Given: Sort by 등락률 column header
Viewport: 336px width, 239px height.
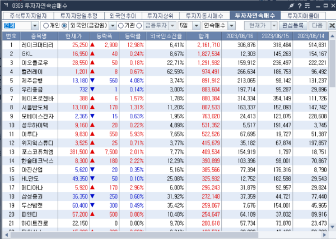Looking at the screenshot, I should tap(133, 36).
